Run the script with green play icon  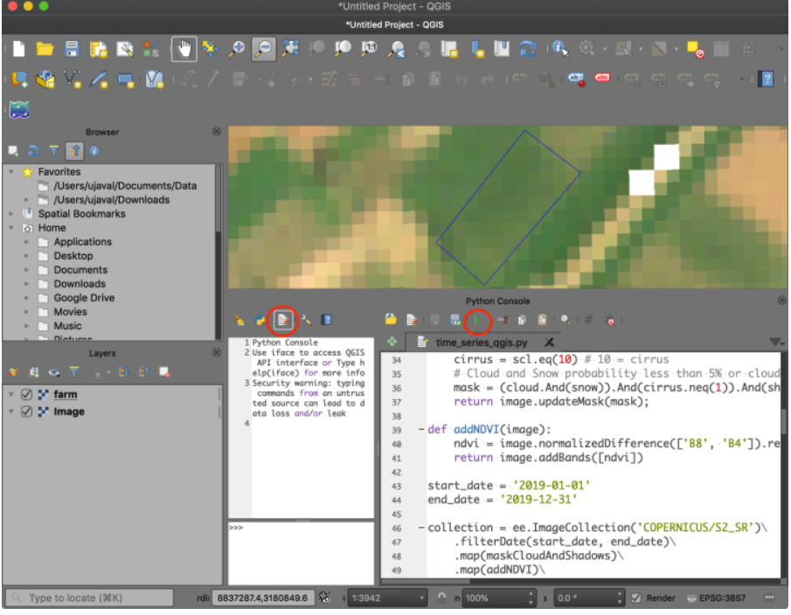(x=477, y=320)
